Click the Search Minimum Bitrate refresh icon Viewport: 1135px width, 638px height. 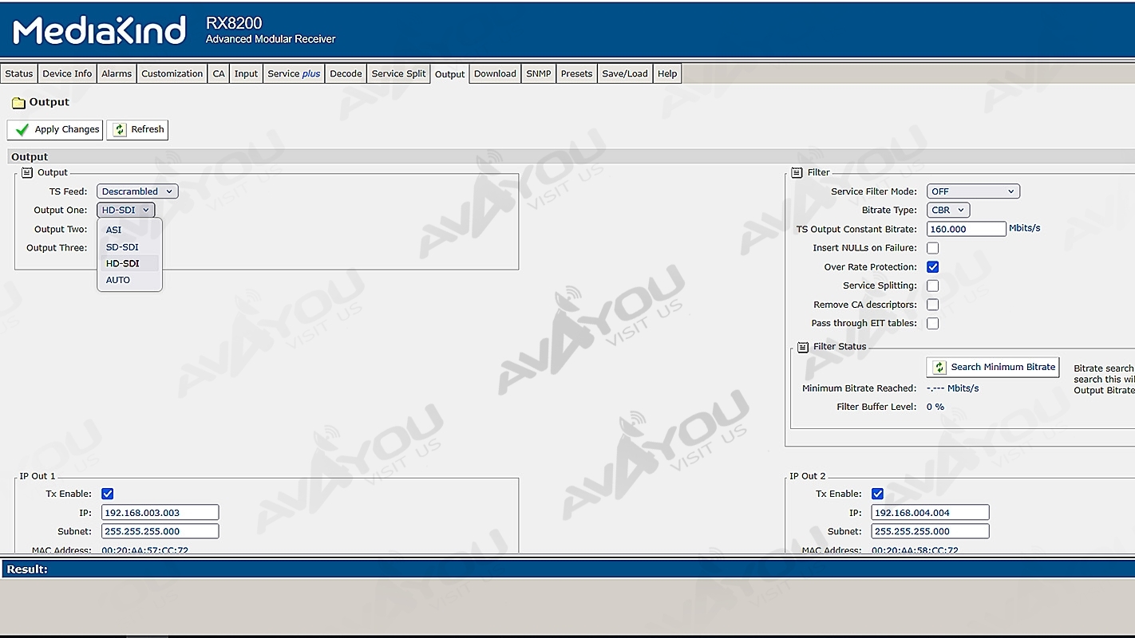click(x=939, y=367)
